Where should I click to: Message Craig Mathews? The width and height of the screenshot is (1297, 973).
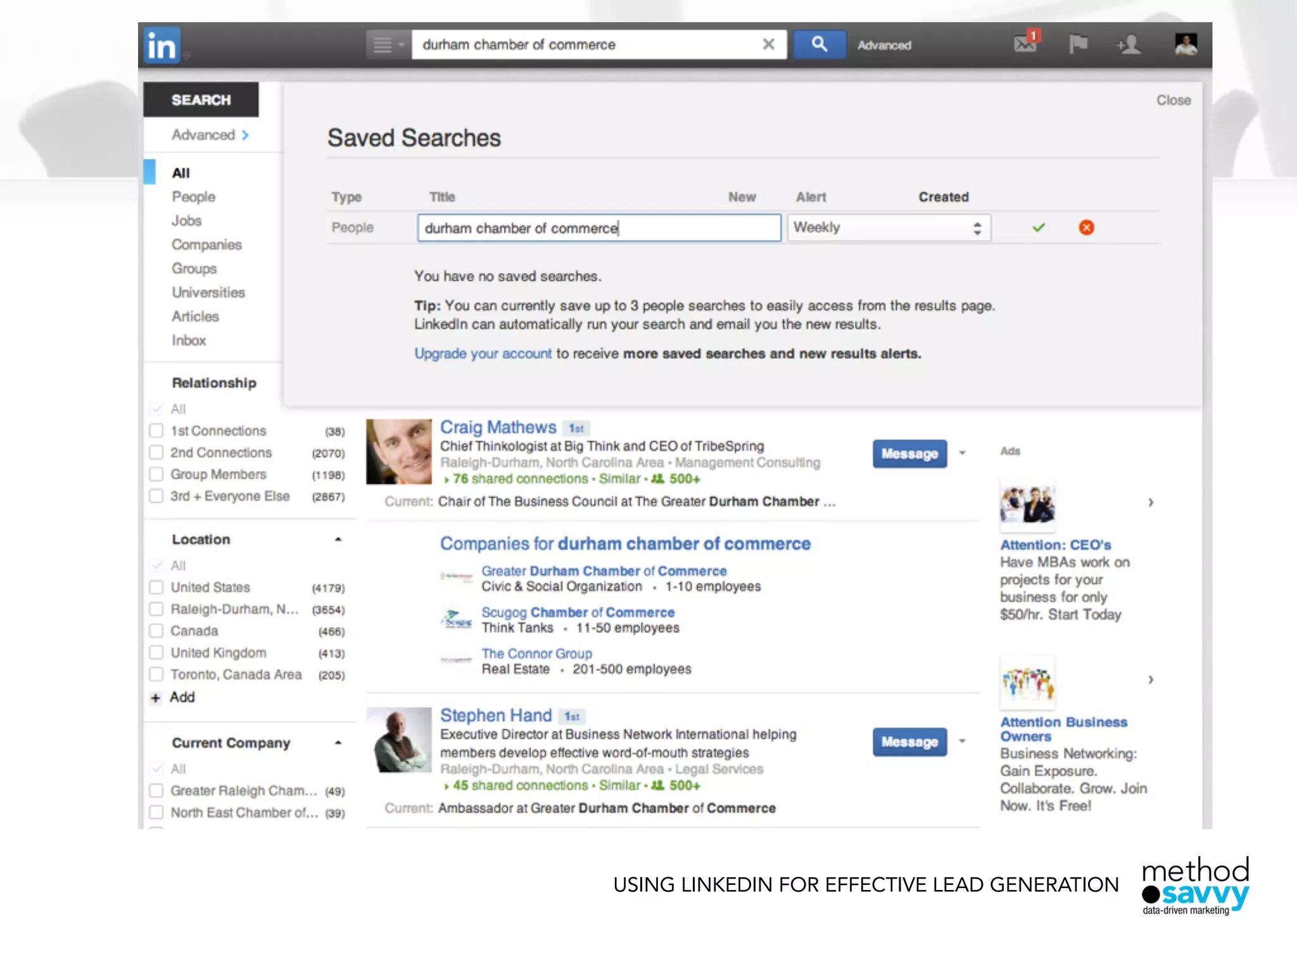(x=909, y=454)
